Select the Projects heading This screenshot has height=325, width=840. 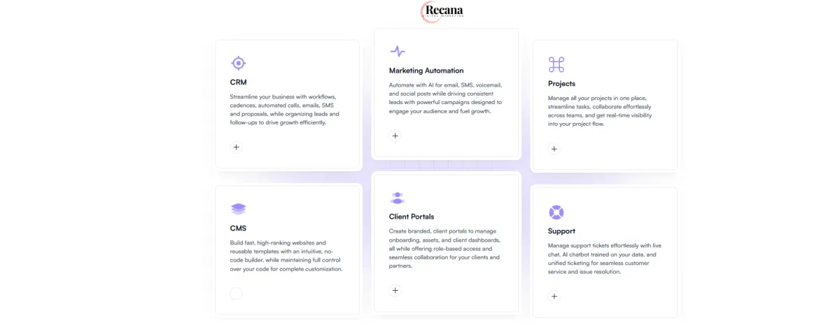pyautogui.click(x=561, y=84)
